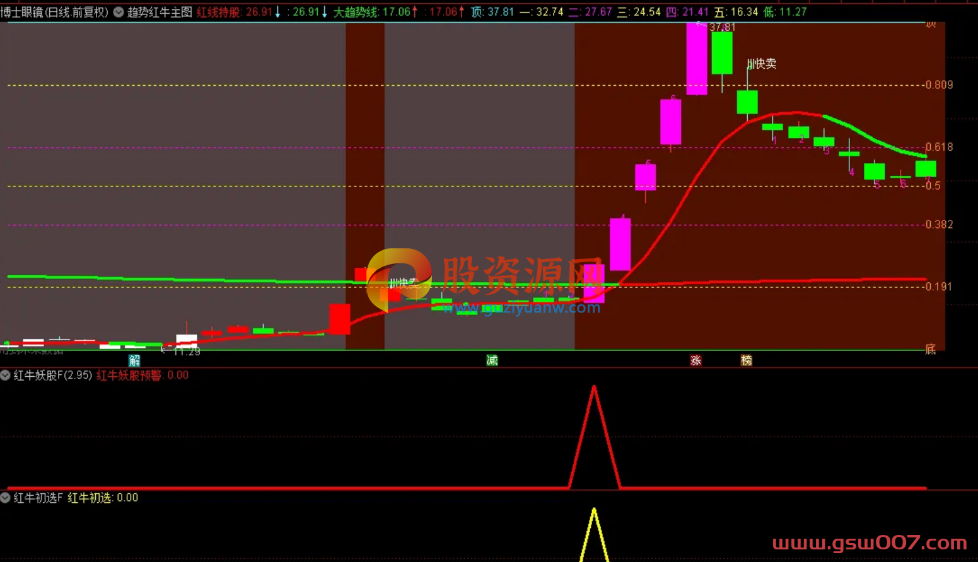Click the 0.382 Fibonacci level label

939,224
